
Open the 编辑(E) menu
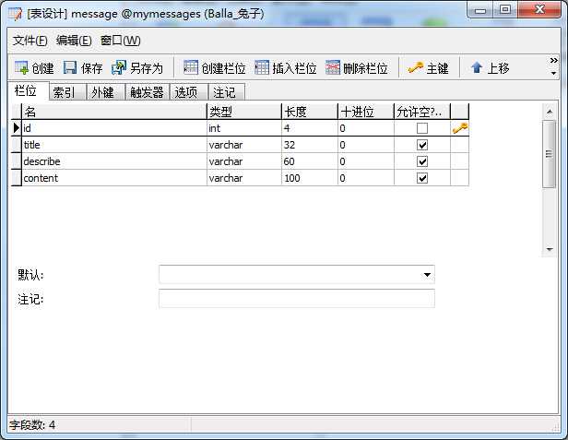click(74, 41)
